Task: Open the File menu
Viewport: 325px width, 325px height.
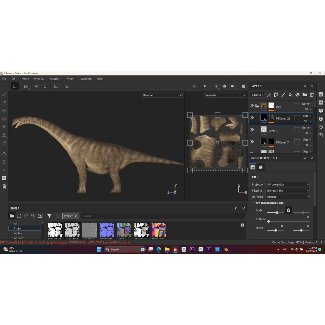Action: 4,79
